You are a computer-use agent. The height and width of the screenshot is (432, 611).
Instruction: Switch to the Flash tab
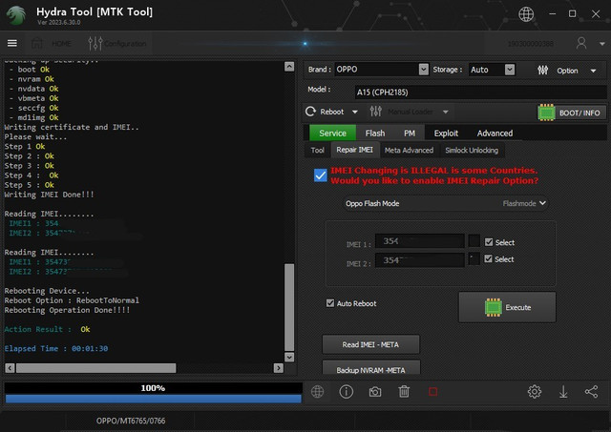click(x=375, y=134)
